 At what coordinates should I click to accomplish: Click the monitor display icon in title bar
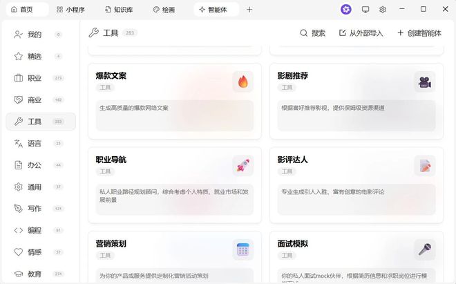pos(365,10)
